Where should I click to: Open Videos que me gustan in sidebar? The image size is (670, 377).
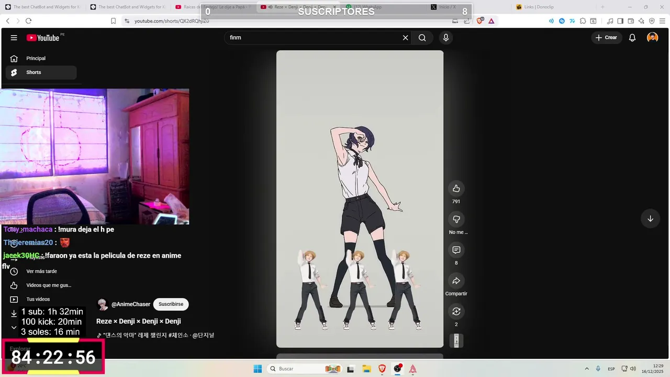click(41, 285)
